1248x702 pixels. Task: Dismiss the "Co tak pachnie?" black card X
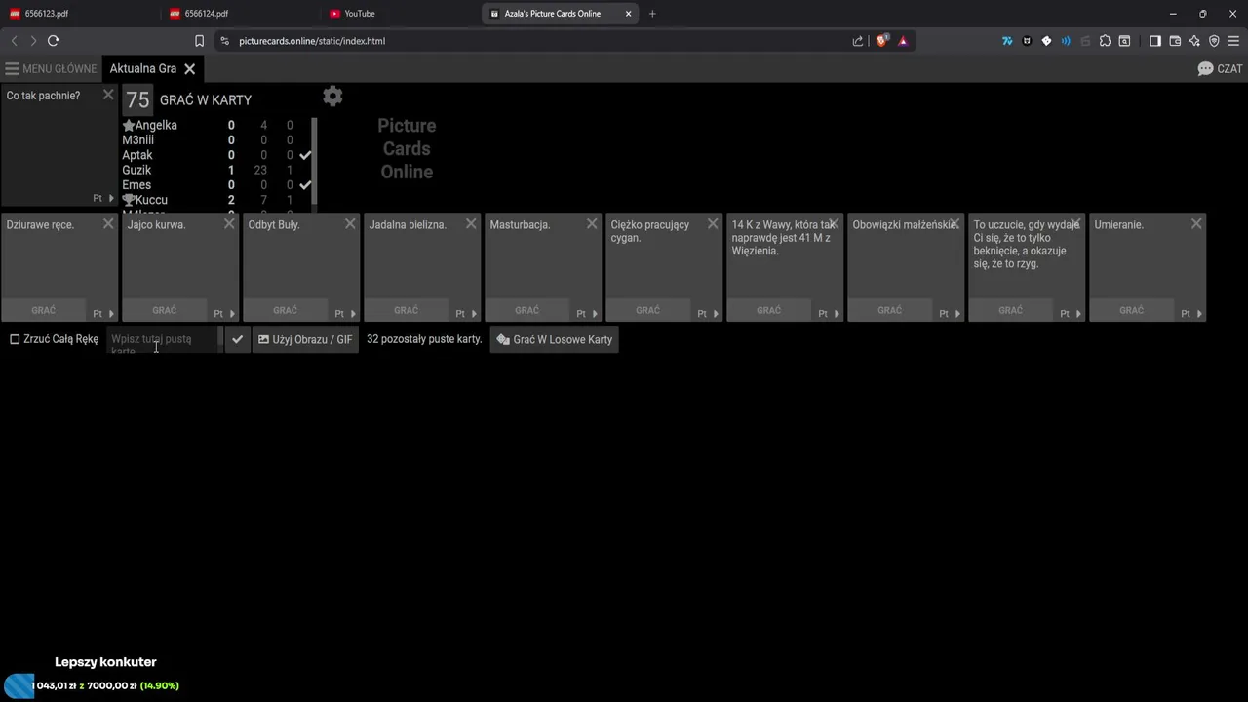tap(108, 95)
